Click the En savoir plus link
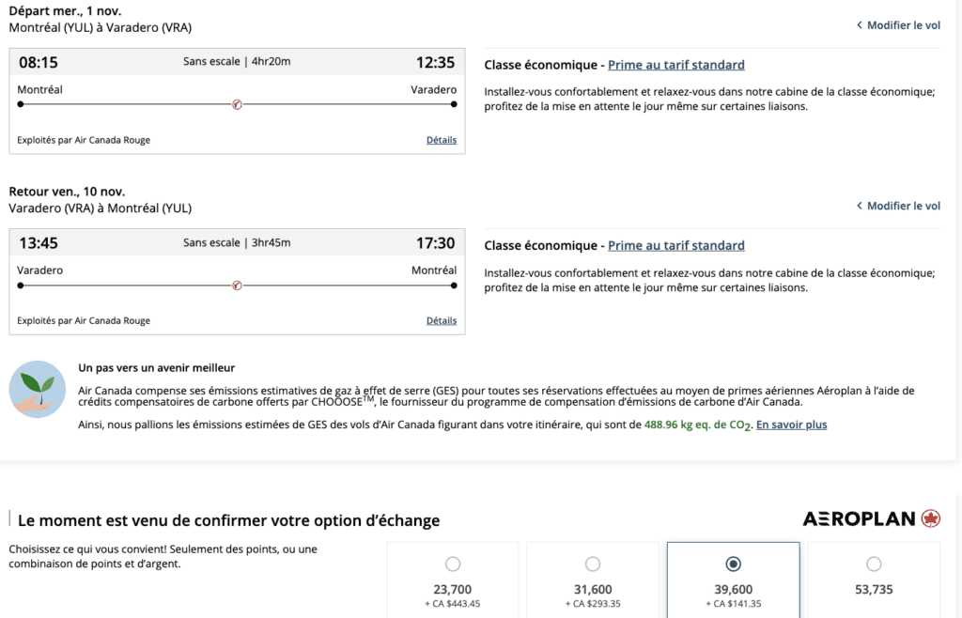 coord(792,425)
